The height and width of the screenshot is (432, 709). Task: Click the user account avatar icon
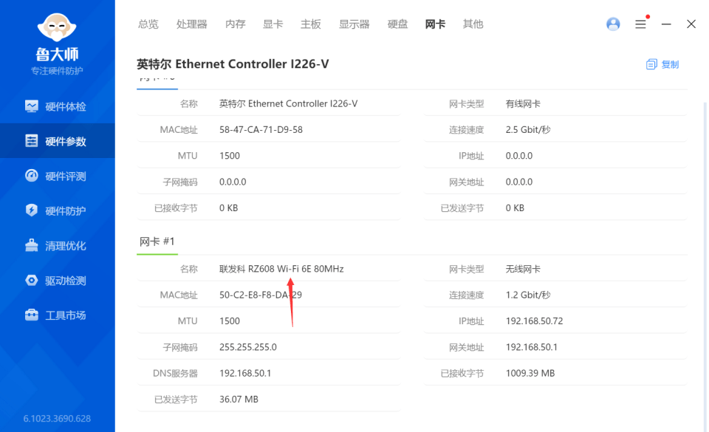click(x=613, y=24)
